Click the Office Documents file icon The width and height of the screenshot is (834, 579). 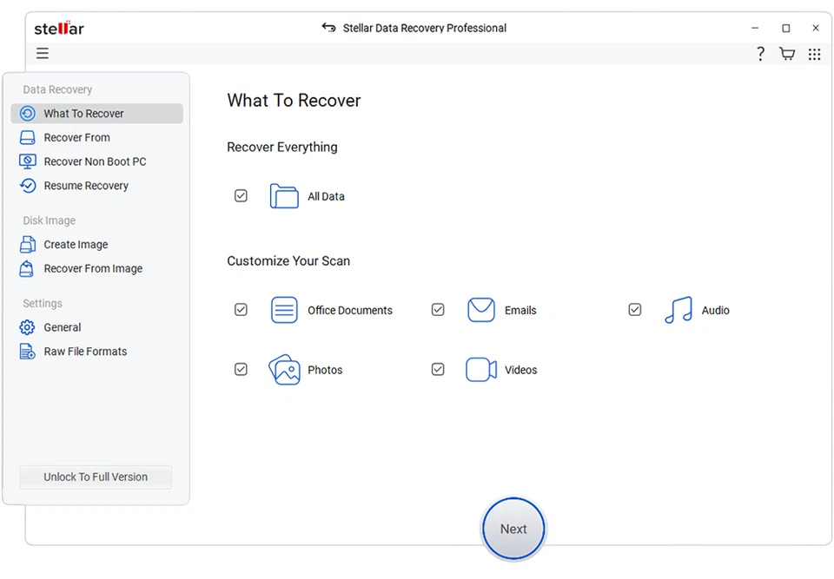[x=283, y=309]
